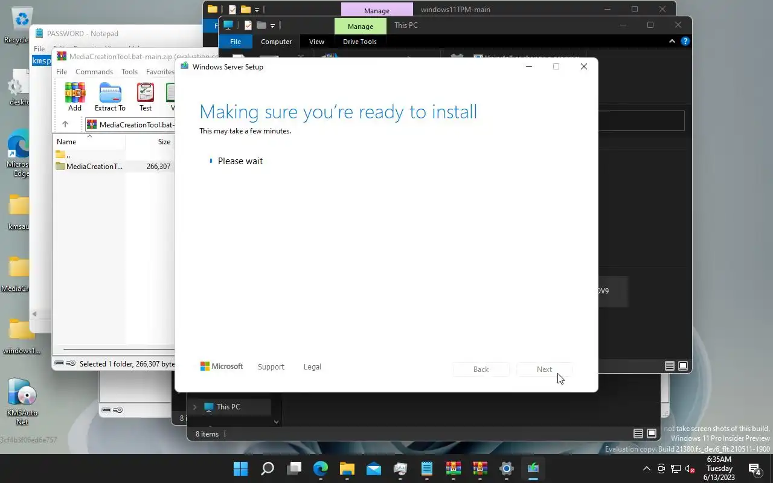Click the WinRAR archive path field
Screen dimensions: 773x483
pyautogui.click(x=130, y=124)
